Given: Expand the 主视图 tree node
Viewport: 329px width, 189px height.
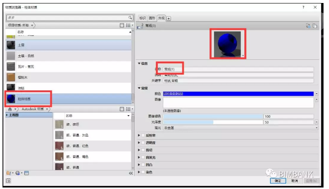Looking at the screenshot, I should coord(7,115).
